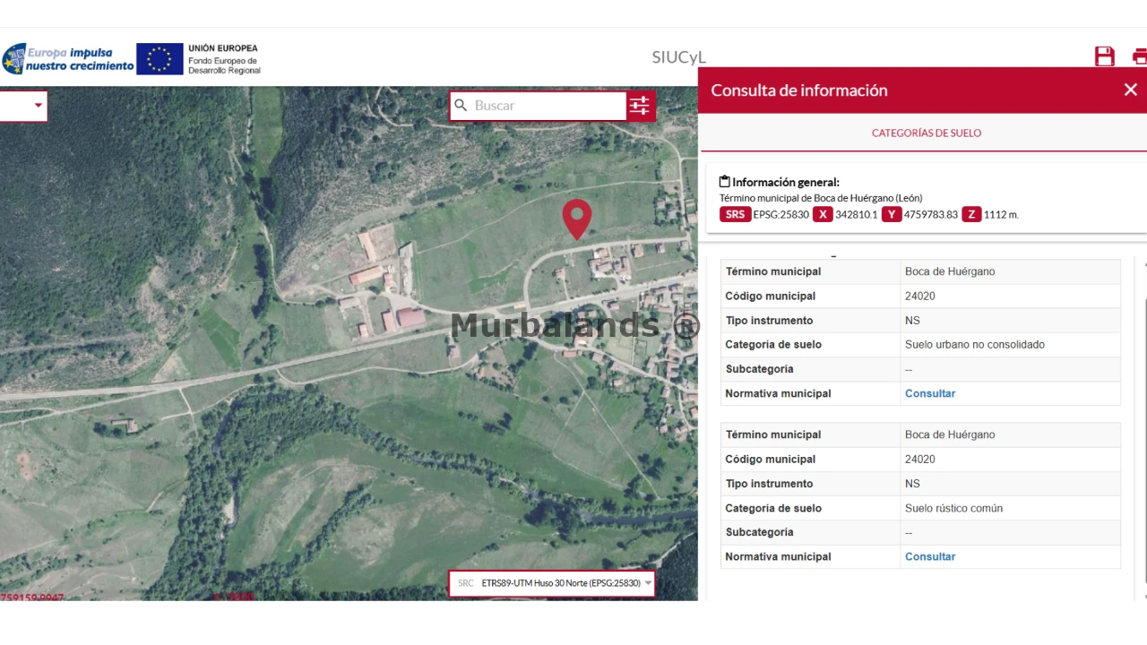
Task: Close the Consulta de información panel
Action: (x=1131, y=90)
